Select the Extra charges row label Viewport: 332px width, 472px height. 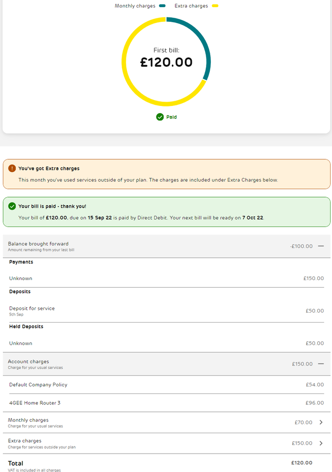coord(25,441)
